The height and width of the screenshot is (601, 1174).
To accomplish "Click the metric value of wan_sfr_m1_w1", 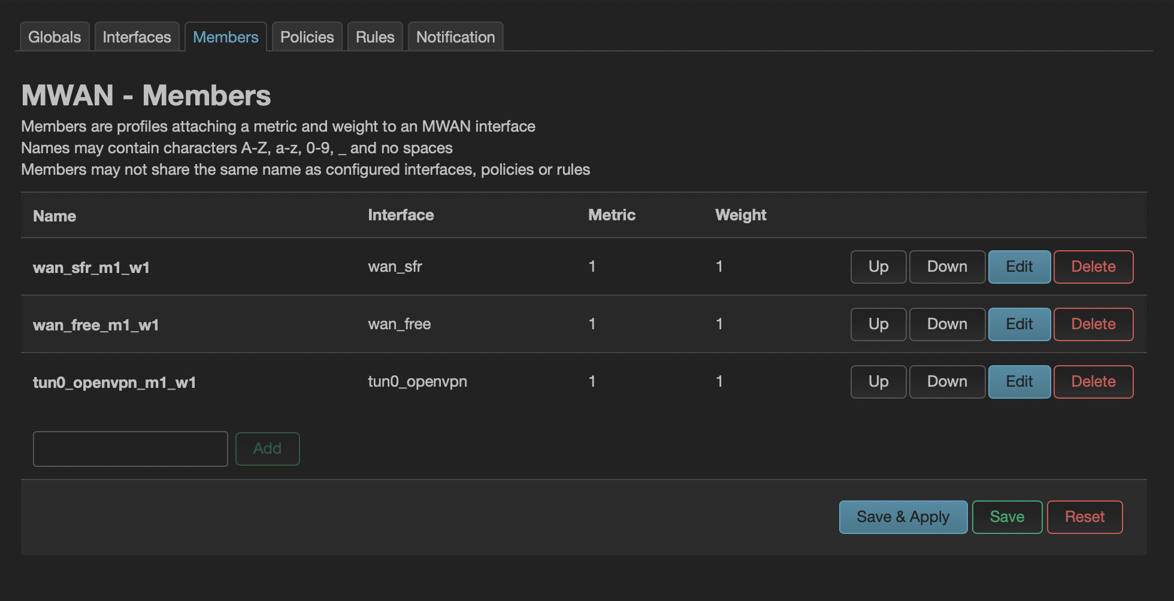I will tap(592, 266).
